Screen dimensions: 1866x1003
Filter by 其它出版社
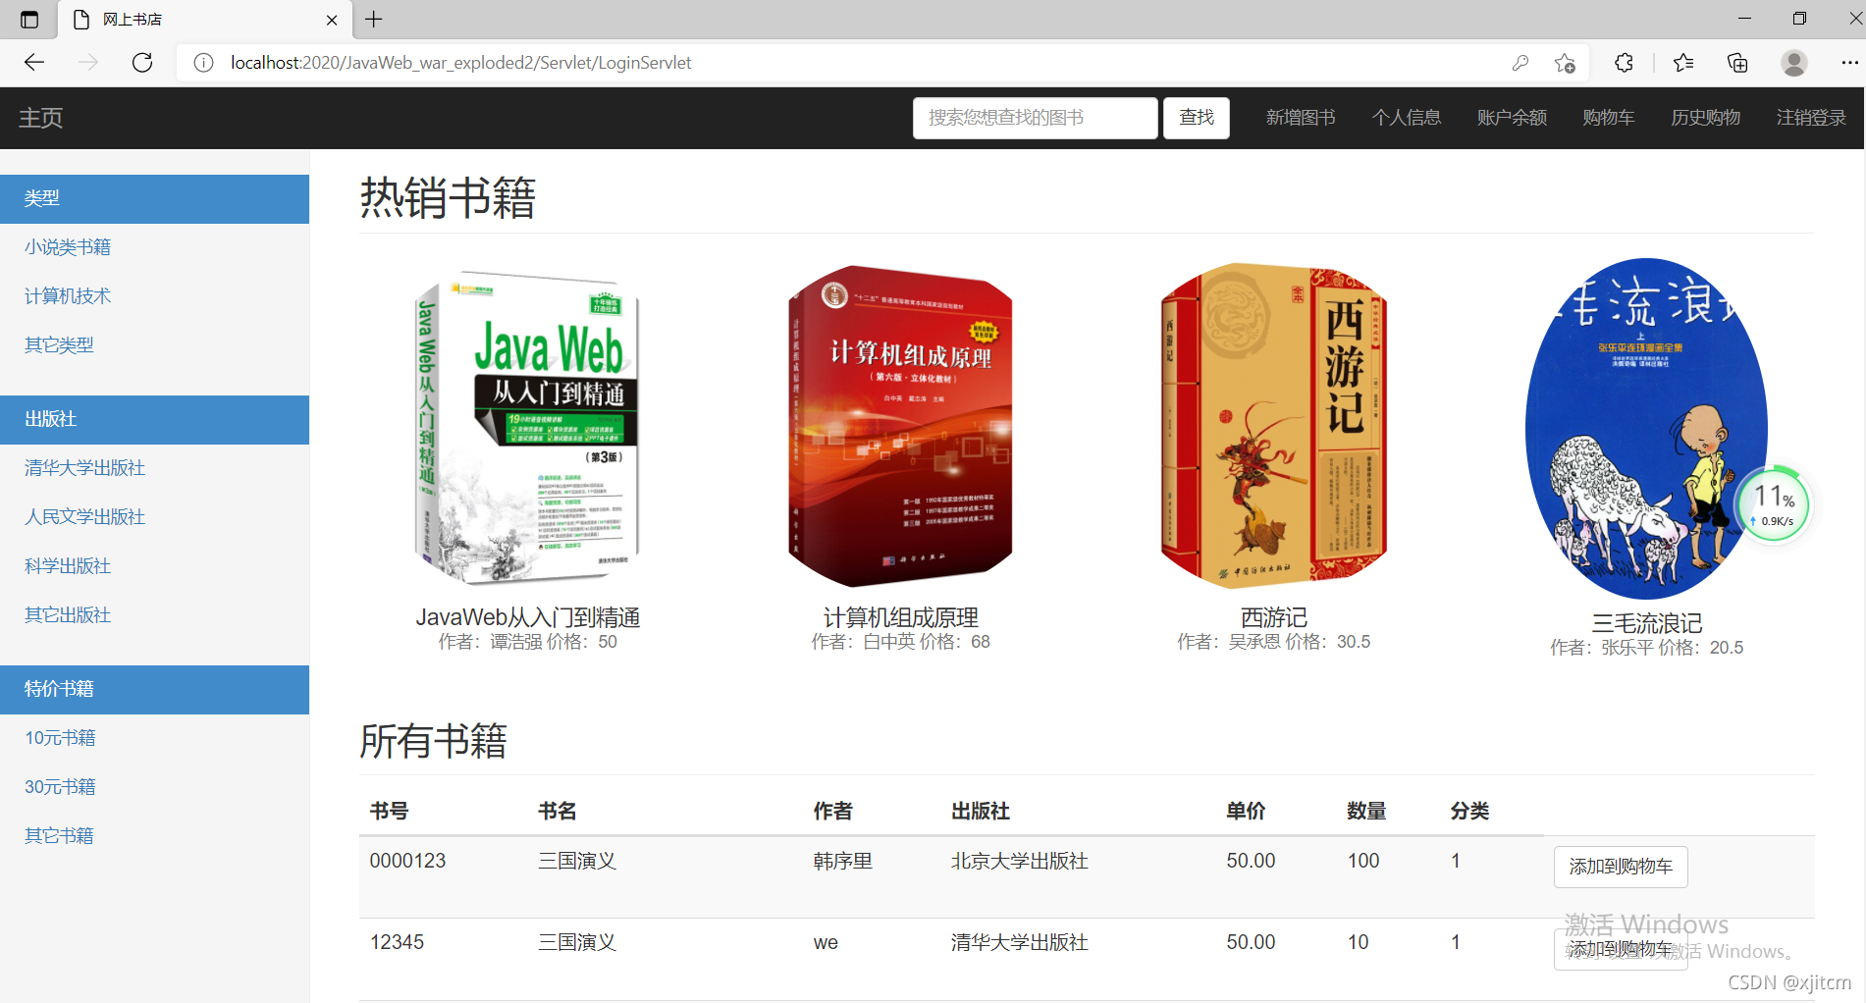68,615
